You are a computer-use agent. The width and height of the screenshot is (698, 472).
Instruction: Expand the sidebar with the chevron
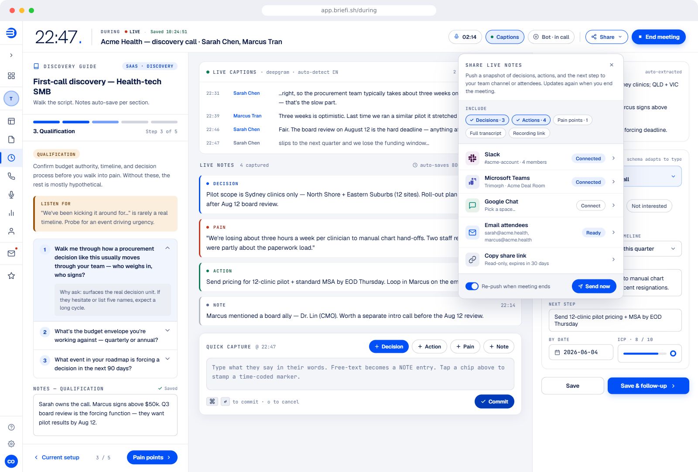[11, 55]
